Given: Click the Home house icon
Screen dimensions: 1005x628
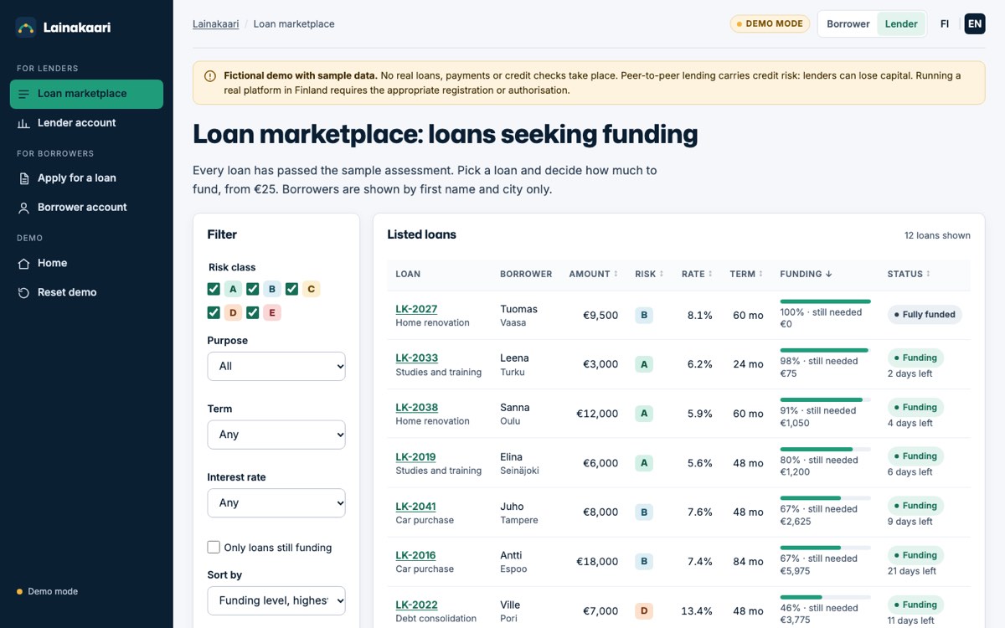Looking at the screenshot, I should click(x=23, y=263).
